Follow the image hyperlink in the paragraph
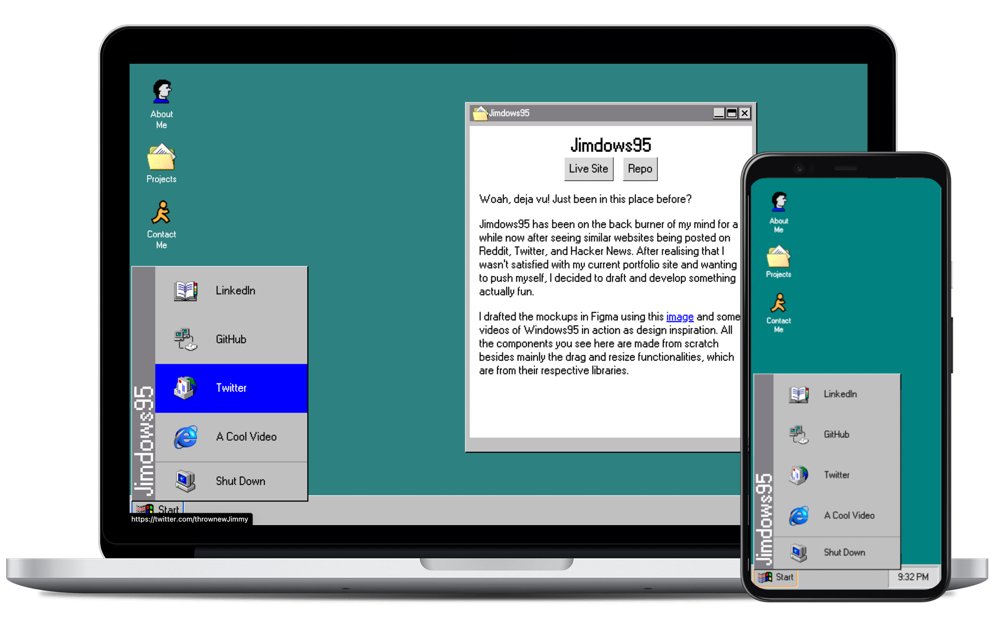The image size is (995, 622). (679, 317)
